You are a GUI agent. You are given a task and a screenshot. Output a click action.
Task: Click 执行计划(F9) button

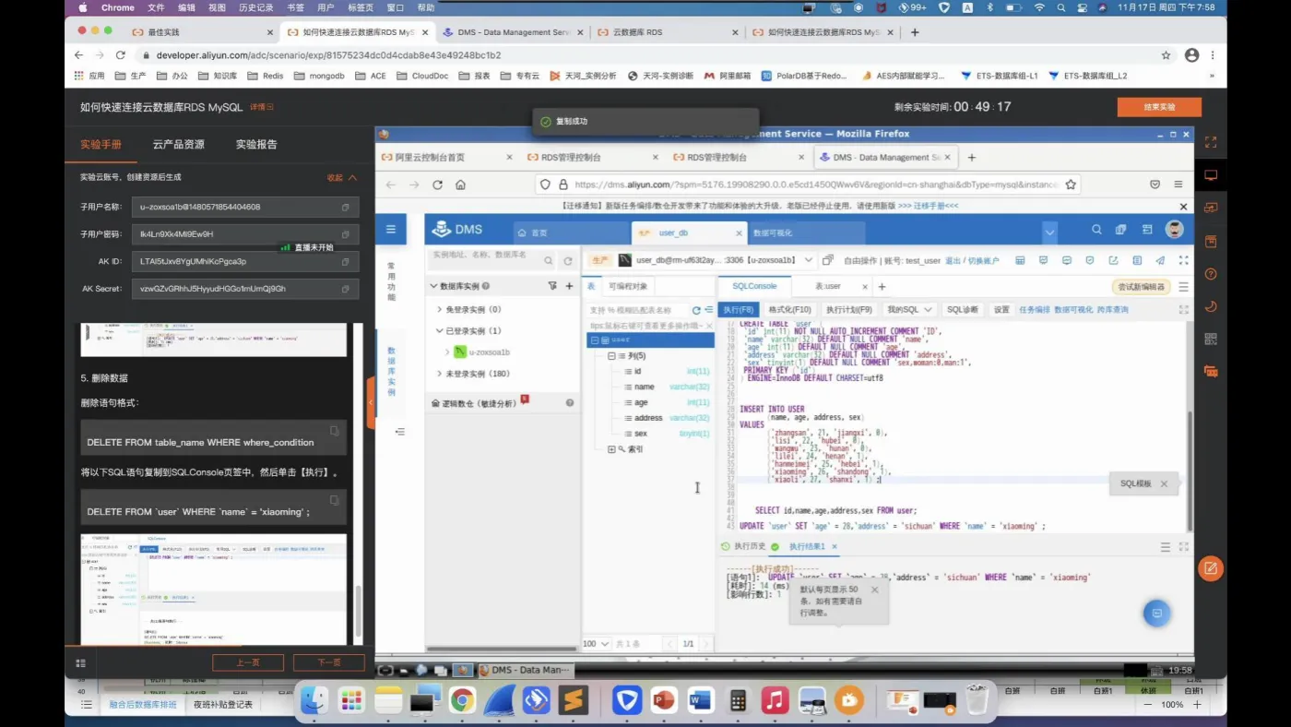point(849,310)
